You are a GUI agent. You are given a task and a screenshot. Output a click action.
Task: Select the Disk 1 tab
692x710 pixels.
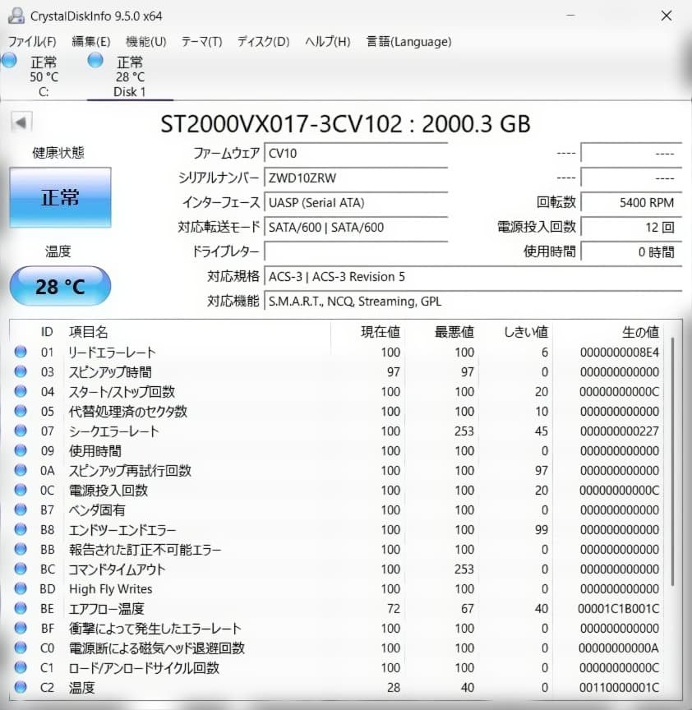[x=130, y=78]
